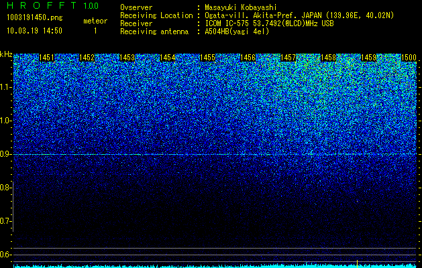Click the 1453 time marker label
422x268 pixels.
click(127, 58)
